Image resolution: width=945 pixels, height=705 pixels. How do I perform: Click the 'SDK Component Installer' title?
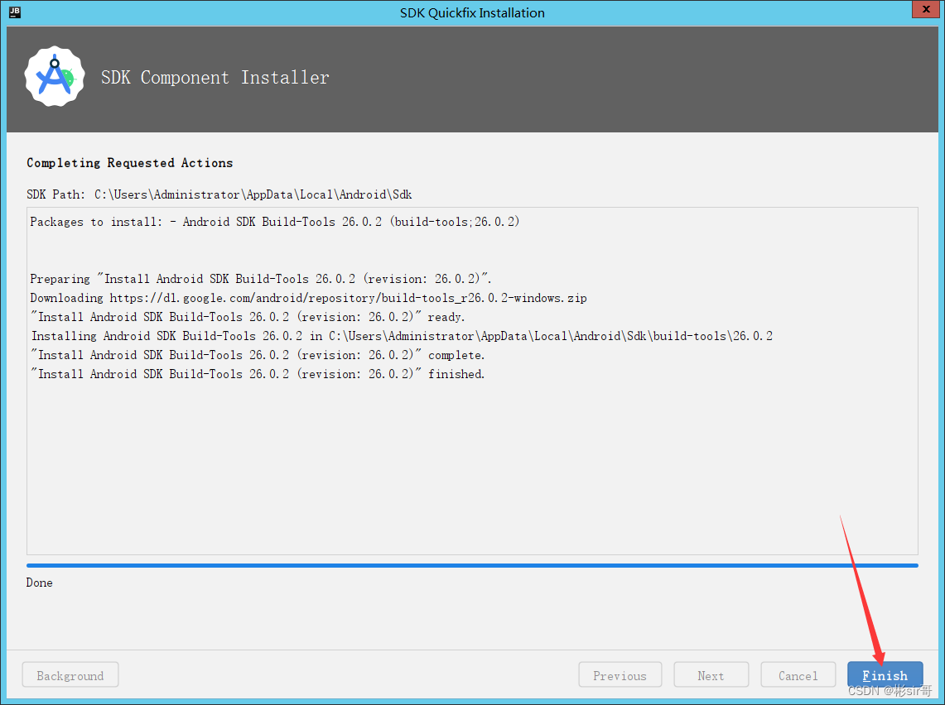(x=215, y=77)
